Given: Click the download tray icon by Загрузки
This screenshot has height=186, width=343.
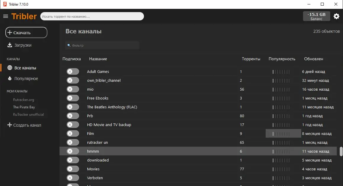Looking at the screenshot, I should (9, 45).
